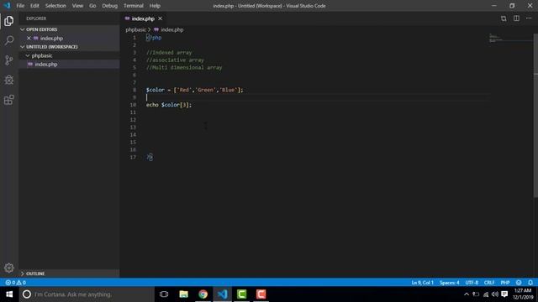Viewport: 538px width, 302px height.
Task: Open Source Control view in activity bar
Action: pyautogui.click(x=9, y=60)
